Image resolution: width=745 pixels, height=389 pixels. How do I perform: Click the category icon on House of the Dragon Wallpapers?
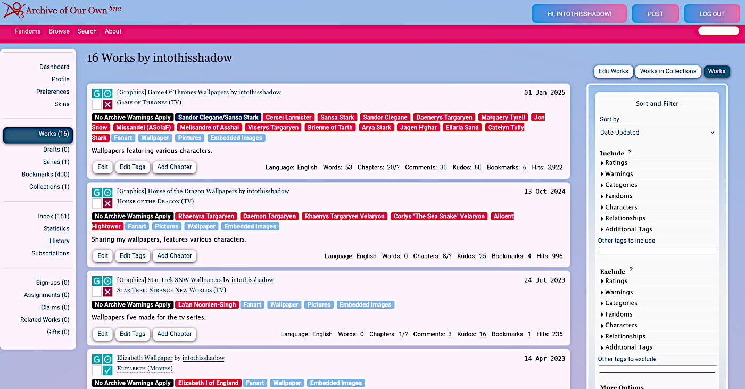[107, 193]
